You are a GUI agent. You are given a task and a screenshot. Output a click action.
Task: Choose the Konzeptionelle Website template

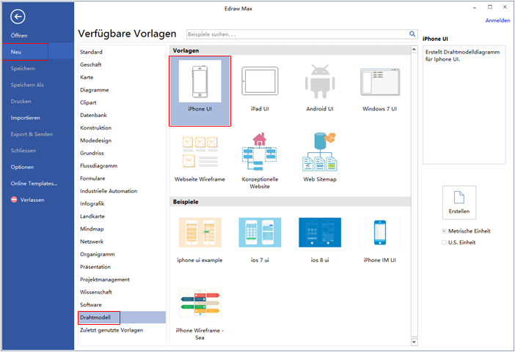(260, 151)
